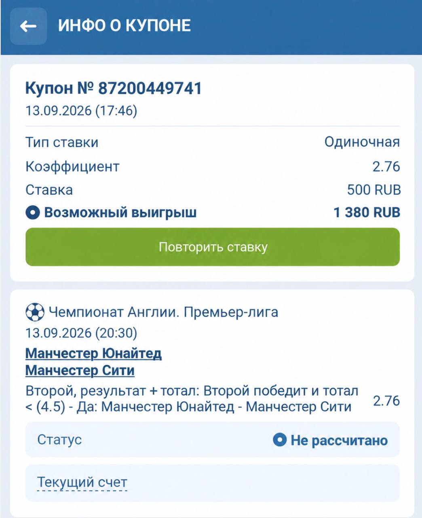Click the Инфо о купоне header title
Viewport: 422px width, 518px height.
pos(124,25)
